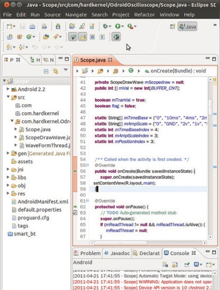Click the Debug bug icon
The height and width of the screenshot is (290, 220).
105,26
